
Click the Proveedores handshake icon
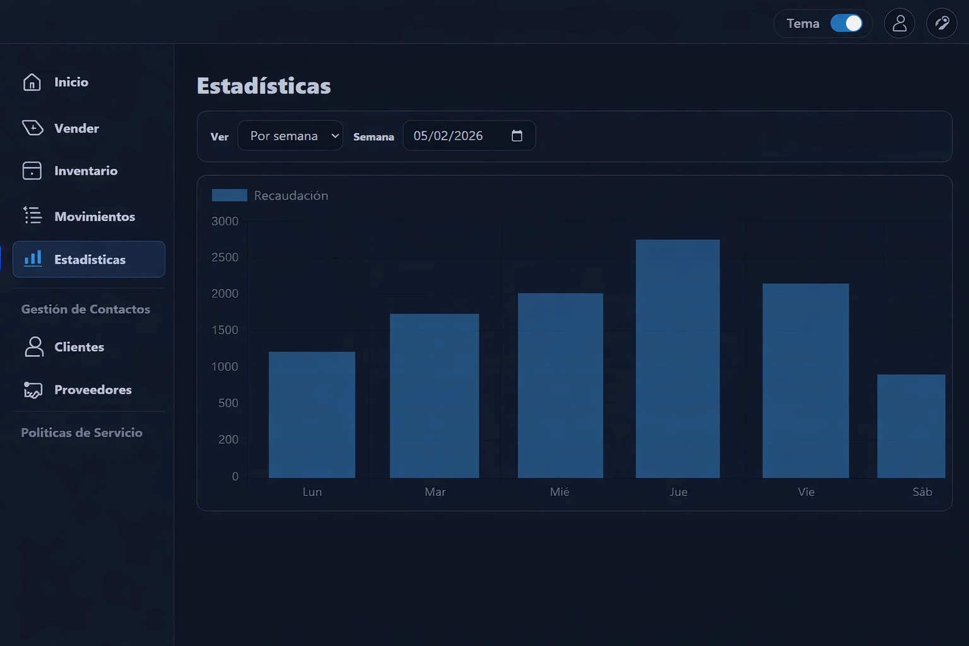tap(33, 390)
